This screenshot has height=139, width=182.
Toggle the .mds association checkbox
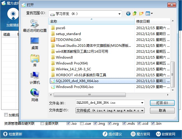(x=124, y=124)
